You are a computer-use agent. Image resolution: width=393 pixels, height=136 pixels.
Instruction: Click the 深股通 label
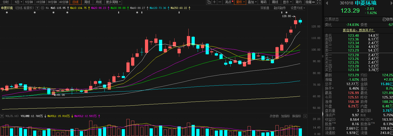pos(265,8)
